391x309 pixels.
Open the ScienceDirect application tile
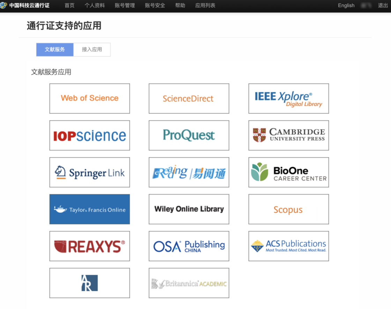pos(189,98)
